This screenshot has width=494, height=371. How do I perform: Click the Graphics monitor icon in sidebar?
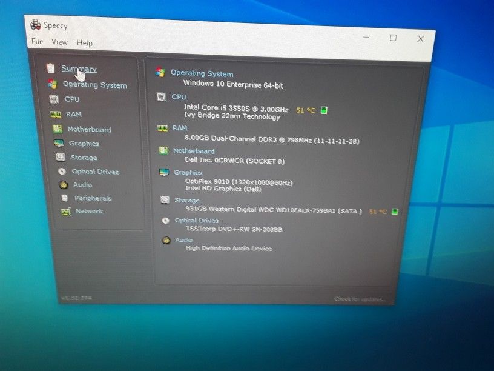59,144
